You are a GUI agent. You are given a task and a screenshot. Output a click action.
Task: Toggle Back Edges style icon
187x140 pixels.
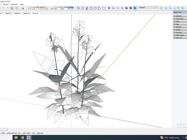point(113,8)
